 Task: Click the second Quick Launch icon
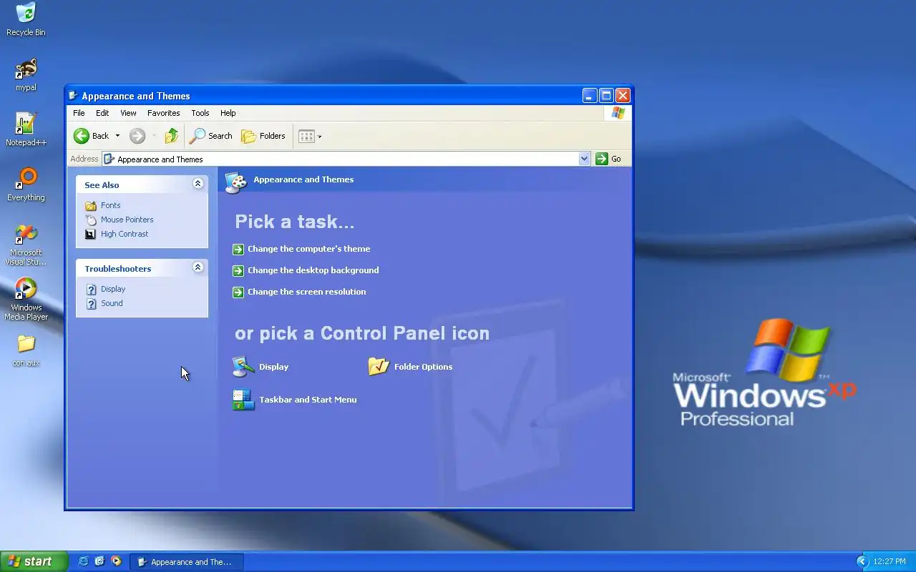click(x=99, y=561)
